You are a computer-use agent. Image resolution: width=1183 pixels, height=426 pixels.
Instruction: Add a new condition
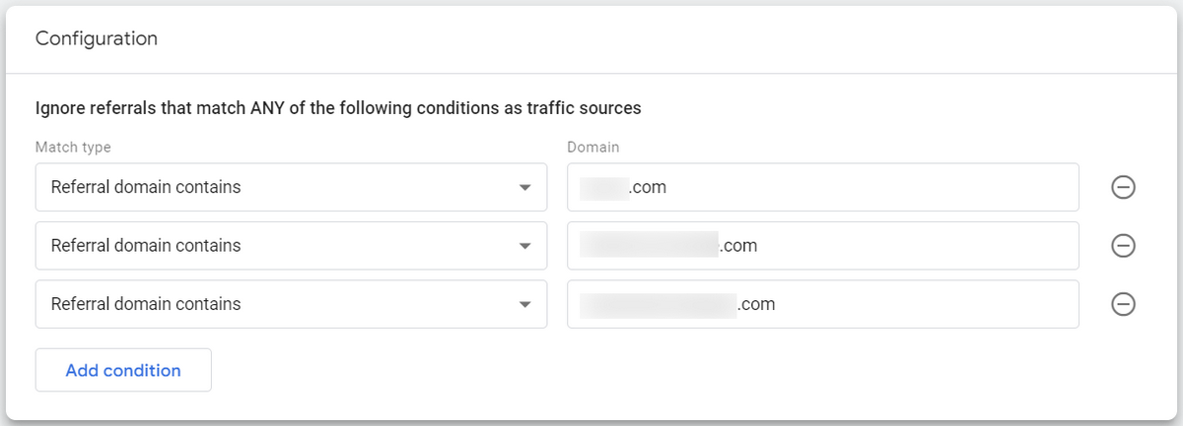(123, 370)
